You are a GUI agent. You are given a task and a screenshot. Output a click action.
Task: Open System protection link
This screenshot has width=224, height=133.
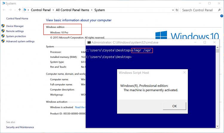click(16, 36)
